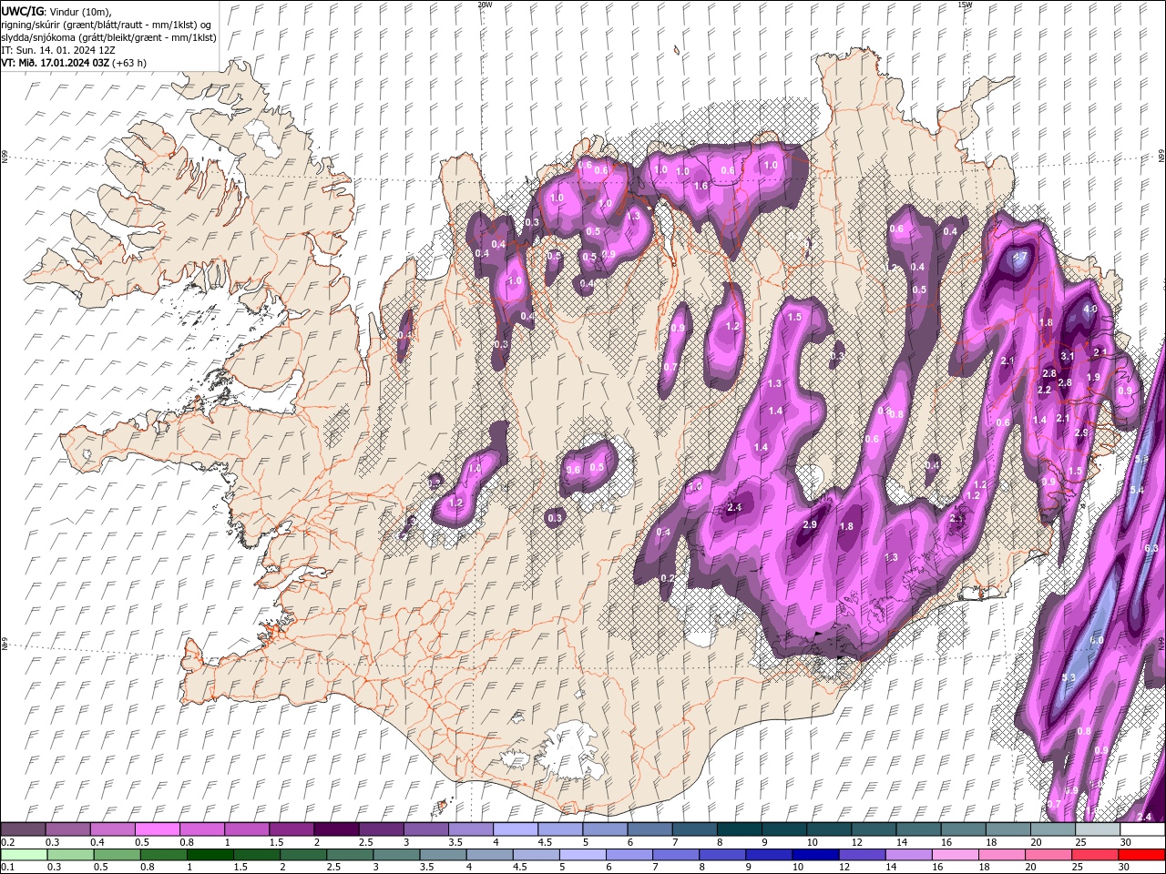This screenshot has height=874, width=1166.
Task: Pick the white 30 swatch, upper legend row
Action: point(1141,829)
